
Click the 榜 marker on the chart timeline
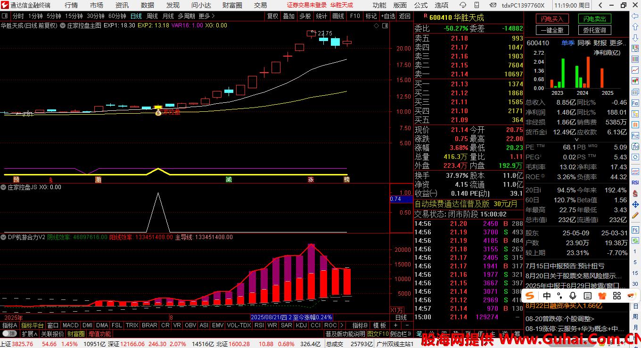click(x=347, y=180)
